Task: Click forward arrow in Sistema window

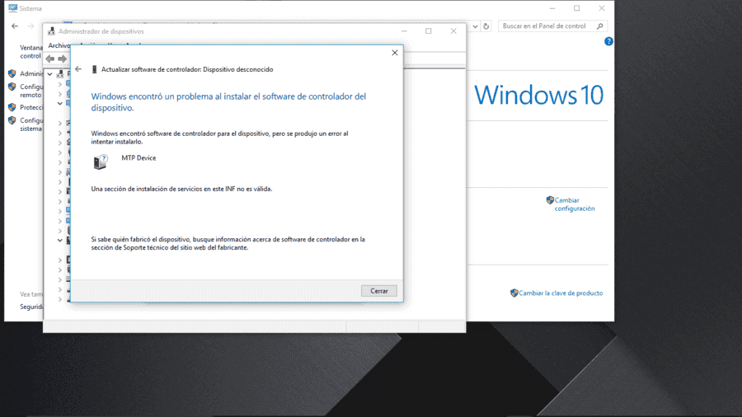Action: (31, 26)
